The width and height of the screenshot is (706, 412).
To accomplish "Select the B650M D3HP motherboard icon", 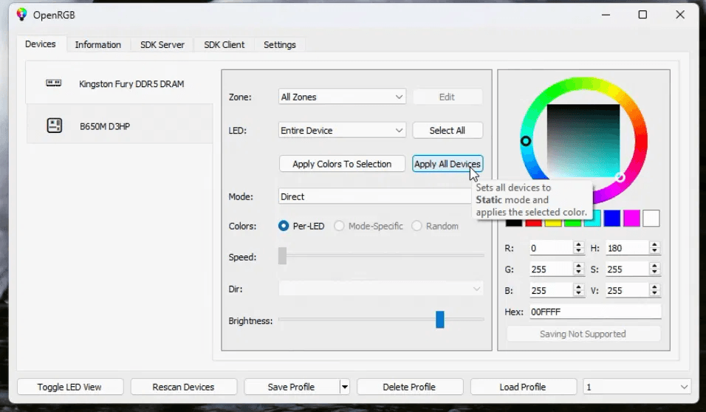I will point(54,126).
